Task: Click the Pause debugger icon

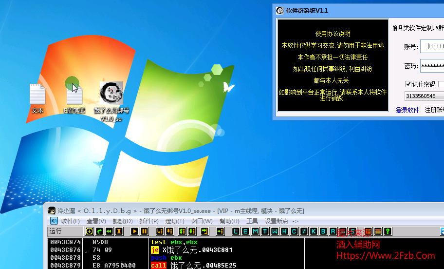Action: (x=145, y=231)
